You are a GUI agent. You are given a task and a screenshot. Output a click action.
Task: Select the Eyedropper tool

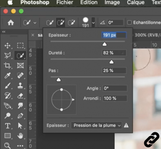pos(7,76)
